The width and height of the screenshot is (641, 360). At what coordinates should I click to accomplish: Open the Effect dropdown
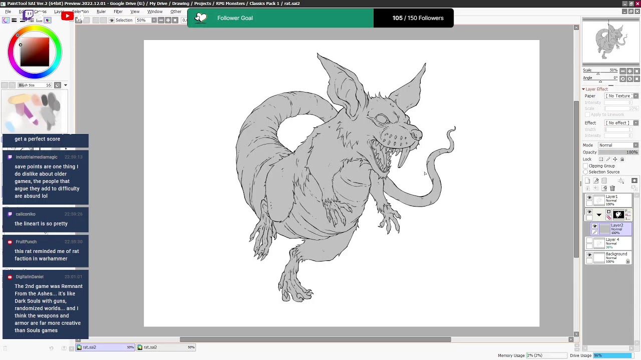click(x=621, y=123)
